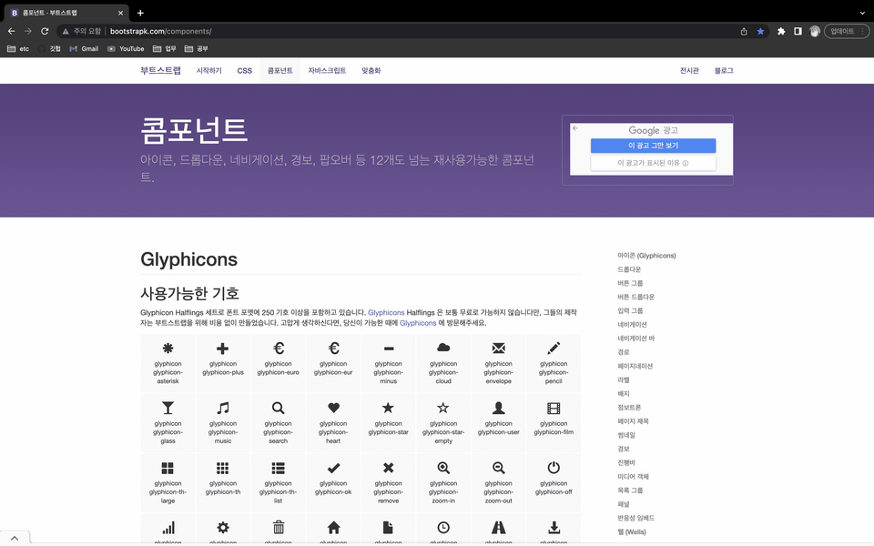Screen dimensions: 874x546
Task: Jump to 진행바 in sidebar
Action: pos(626,462)
